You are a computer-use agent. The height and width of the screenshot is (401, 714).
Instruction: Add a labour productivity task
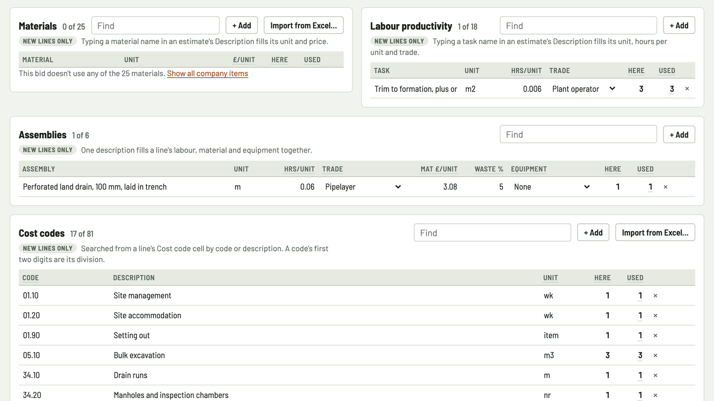(679, 25)
